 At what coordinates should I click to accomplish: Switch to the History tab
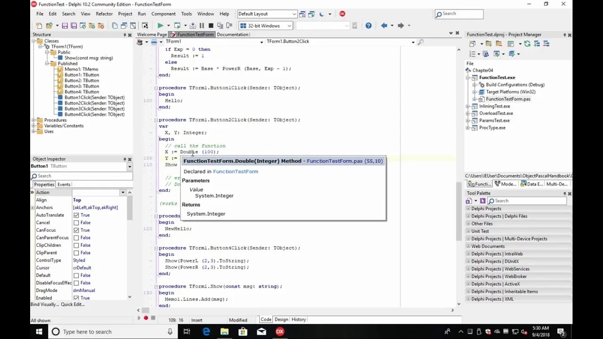299,319
